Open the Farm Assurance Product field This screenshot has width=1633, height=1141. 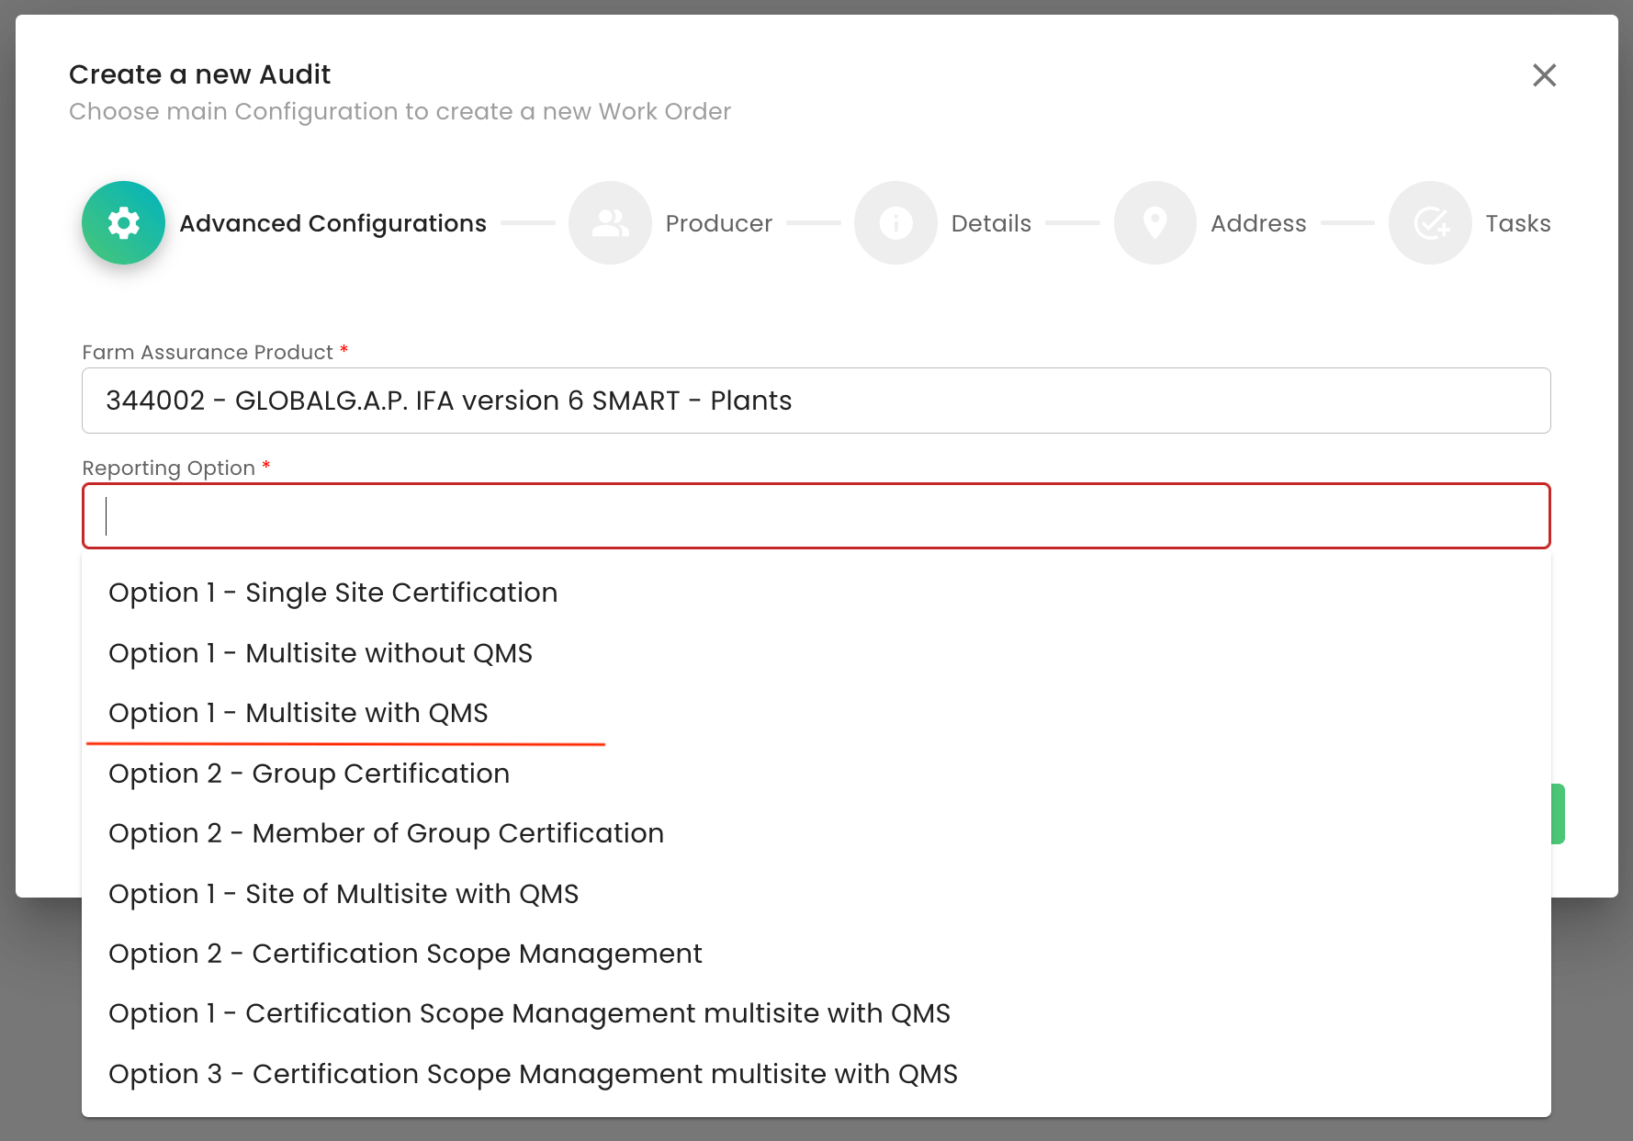click(x=816, y=401)
